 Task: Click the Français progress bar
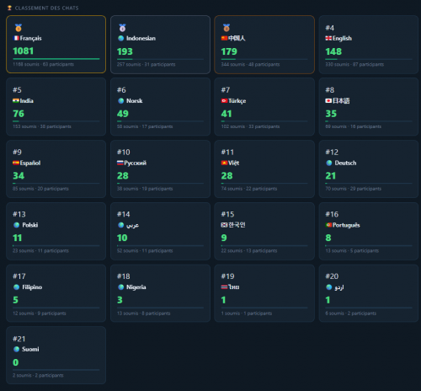click(56, 59)
